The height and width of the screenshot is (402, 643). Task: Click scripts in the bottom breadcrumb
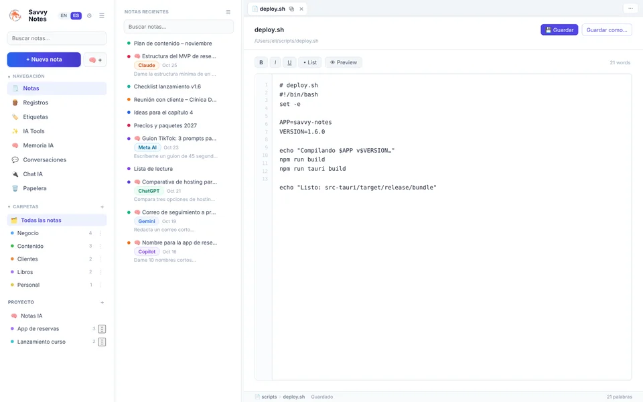tap(269, 397)
